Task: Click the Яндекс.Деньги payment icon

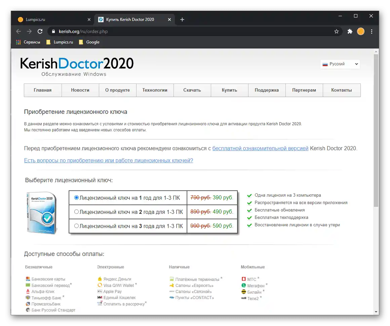Action: (x=100, y=279)
